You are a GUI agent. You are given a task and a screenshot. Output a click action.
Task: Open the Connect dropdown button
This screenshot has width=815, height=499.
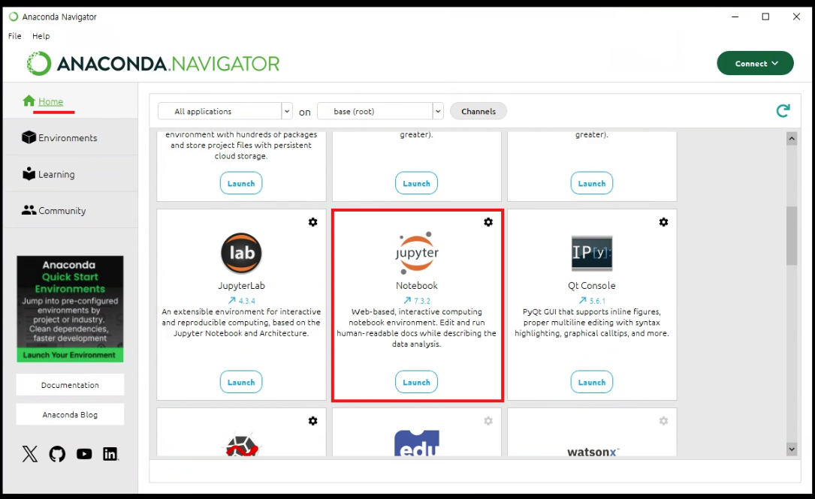pos(755,63)
